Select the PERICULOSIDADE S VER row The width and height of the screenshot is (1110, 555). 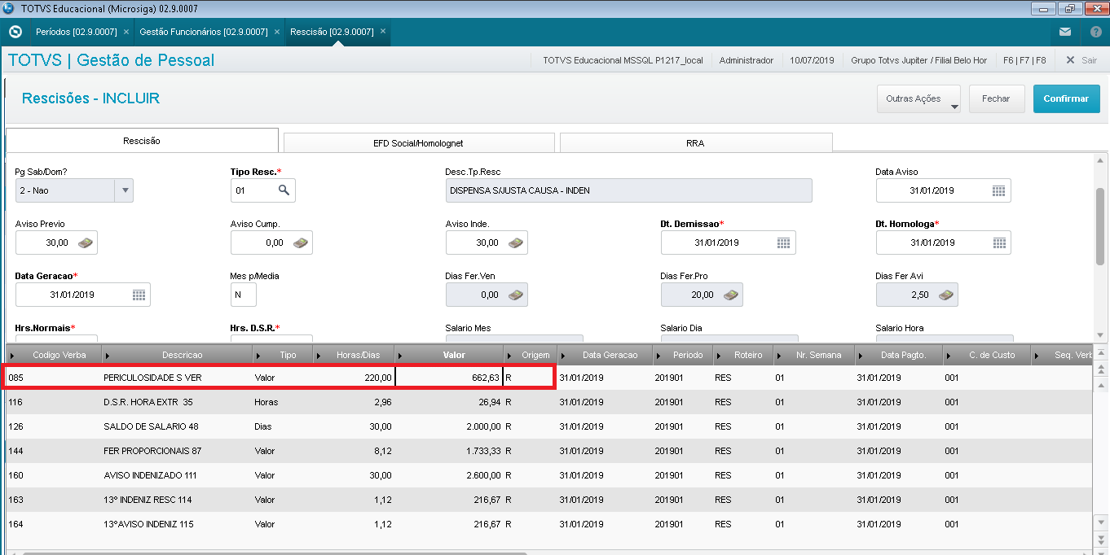[549, 378]
